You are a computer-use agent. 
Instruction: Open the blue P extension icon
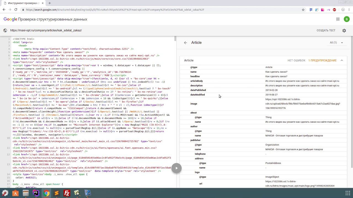tap(311, 10)
